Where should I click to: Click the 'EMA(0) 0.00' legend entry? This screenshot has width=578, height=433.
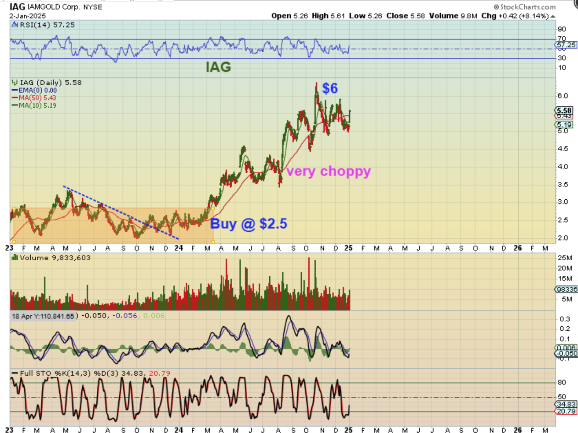pyautogui.click(x=37, y=91)
